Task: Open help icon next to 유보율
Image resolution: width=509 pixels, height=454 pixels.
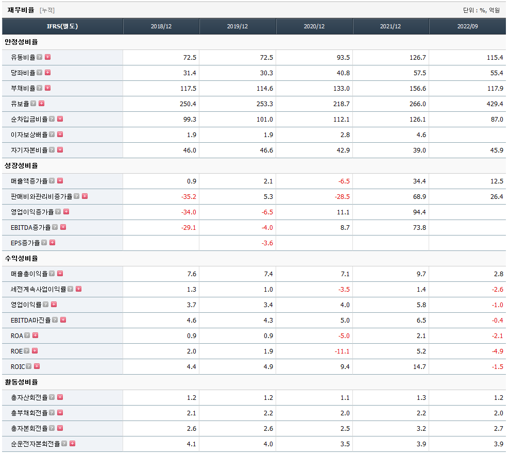Action: click(33, 104)
